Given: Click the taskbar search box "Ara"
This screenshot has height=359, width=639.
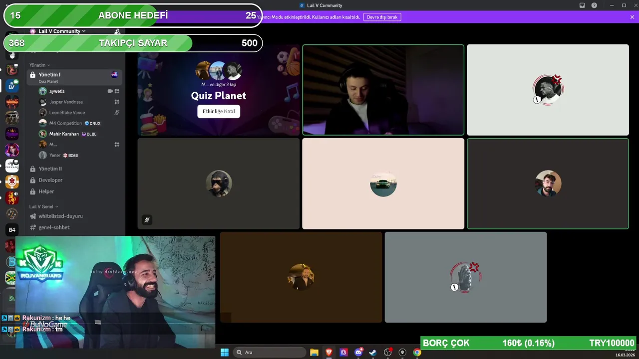Looking at the screenshot, I should click(x=270, y=353).
